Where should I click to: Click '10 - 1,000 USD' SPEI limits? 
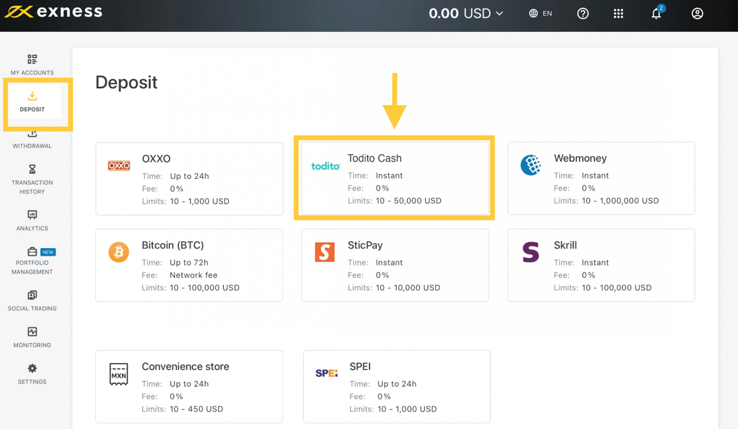coord(407,409)
